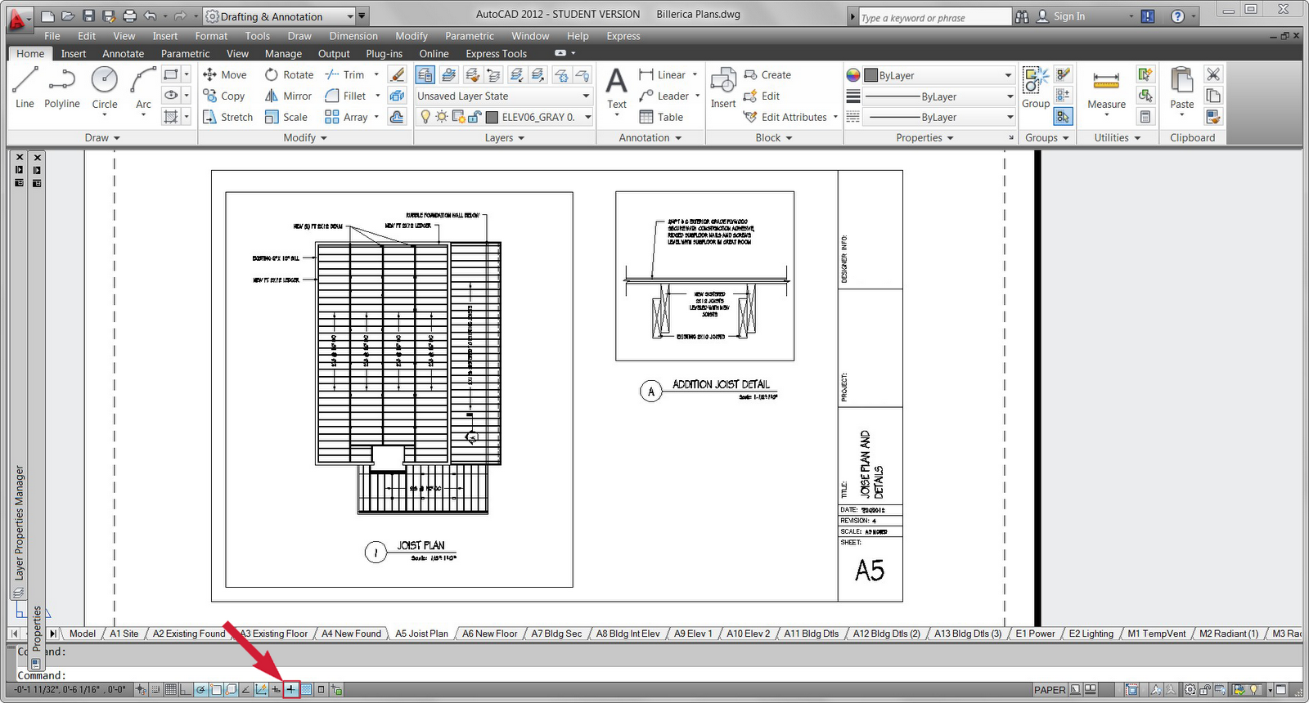Click the keyword search input field
Image resolution: width=1309 pixels, height=703 pixels.
pyautogui.click(x=934, y=17)
